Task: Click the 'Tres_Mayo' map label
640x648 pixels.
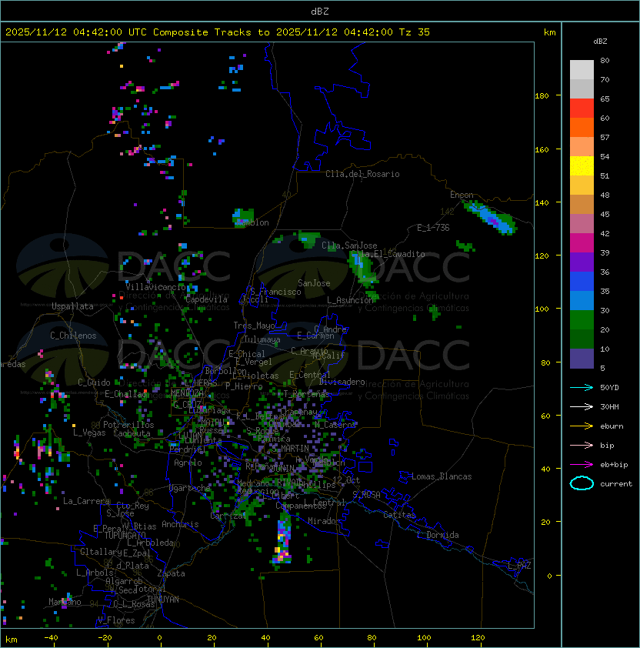Action: coord(254,326)
